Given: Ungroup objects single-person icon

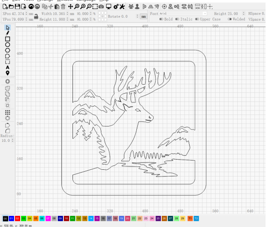Looking at the screenshot, I should tap(137, 7).
